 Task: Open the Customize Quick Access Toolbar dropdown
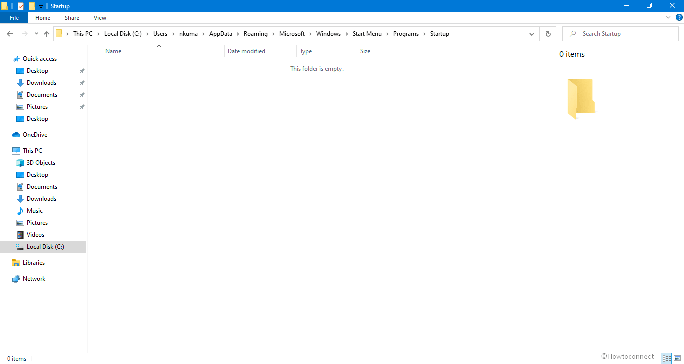pyautogui.click(x=41, y=7)
